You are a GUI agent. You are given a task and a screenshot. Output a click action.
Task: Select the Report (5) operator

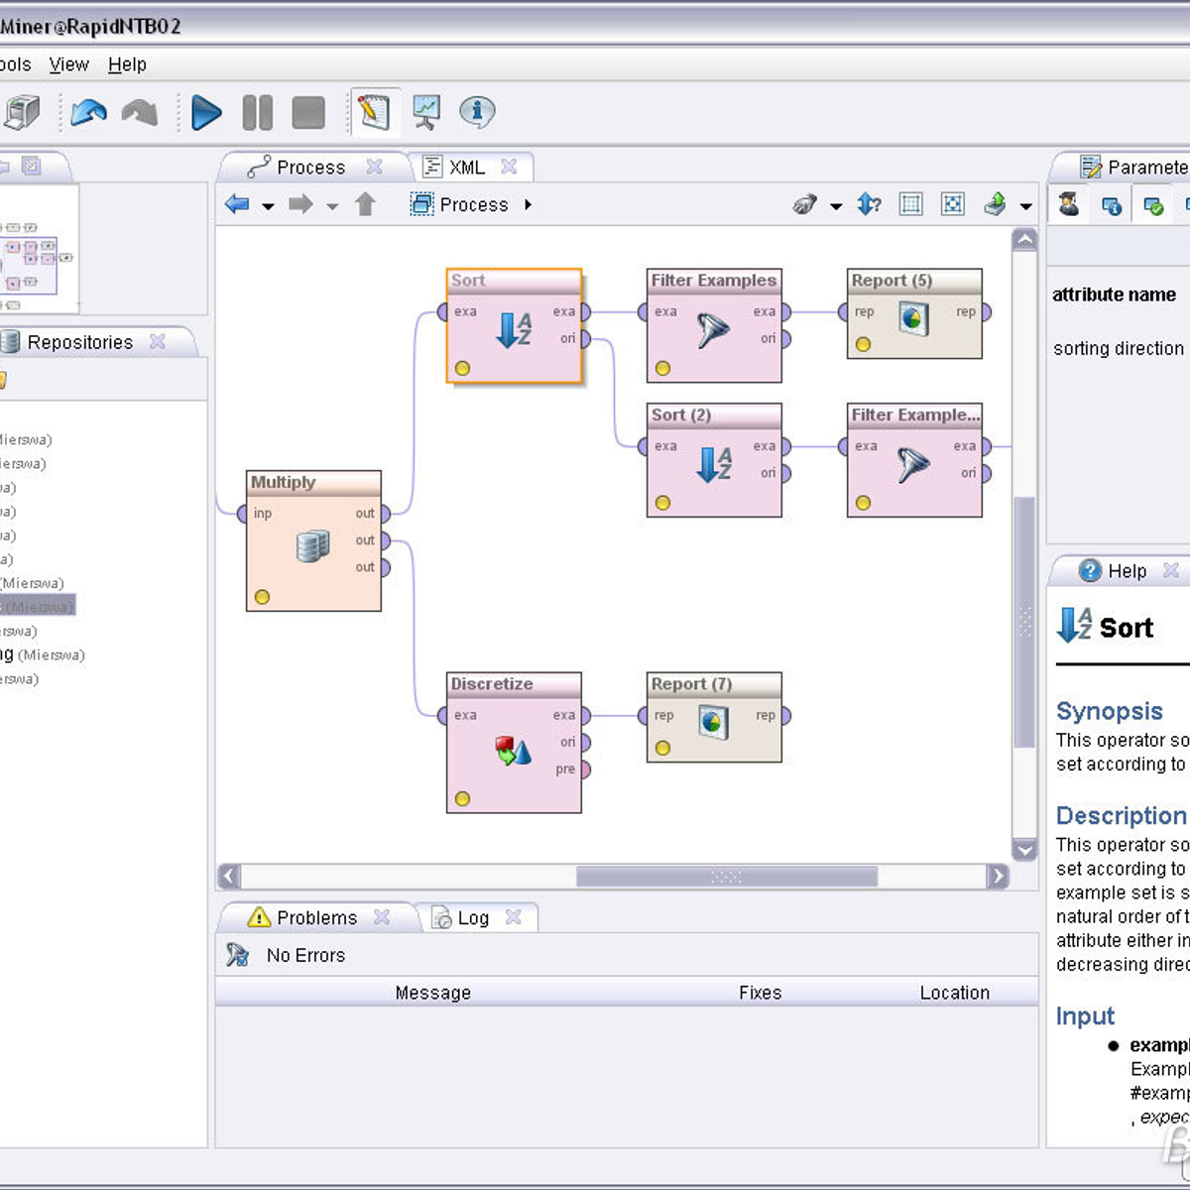pyautogui.click(x=914, y=313)
